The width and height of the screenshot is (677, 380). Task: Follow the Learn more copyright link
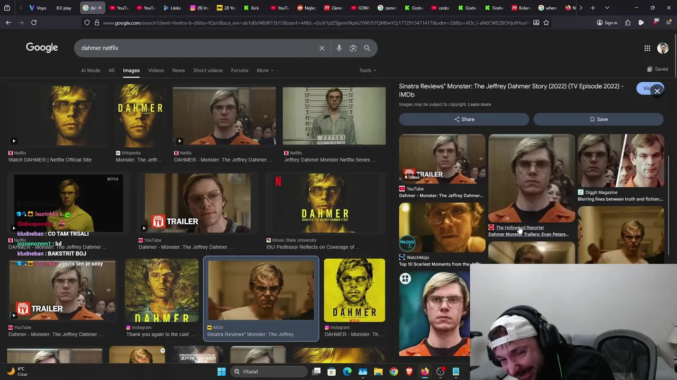479,104
